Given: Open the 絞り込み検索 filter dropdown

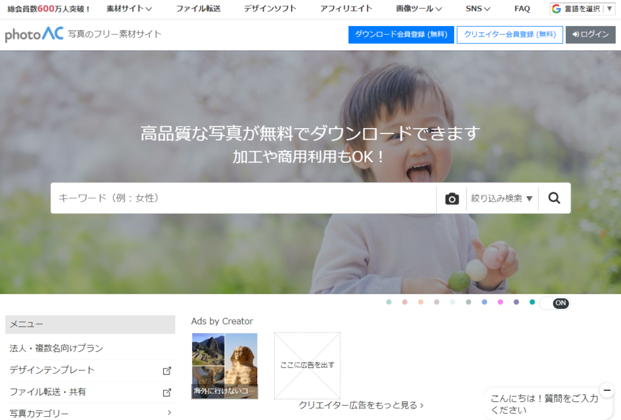Looking at the screenshot, I should coord(502,198).
